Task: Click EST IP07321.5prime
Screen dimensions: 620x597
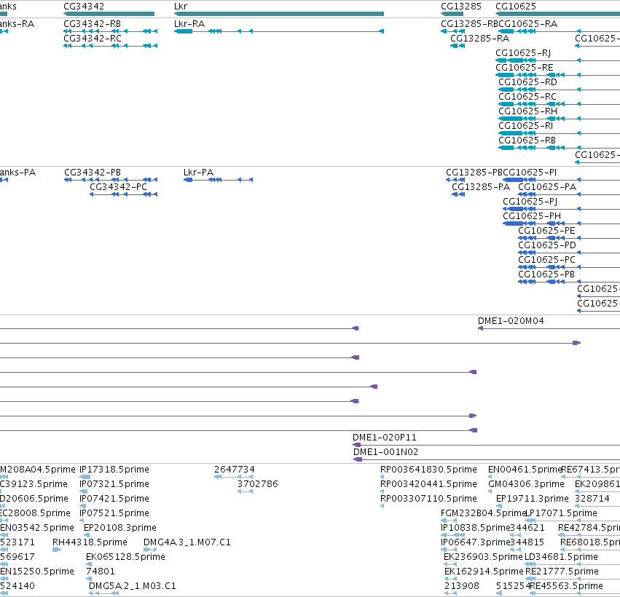Action: tap(114, 484)
